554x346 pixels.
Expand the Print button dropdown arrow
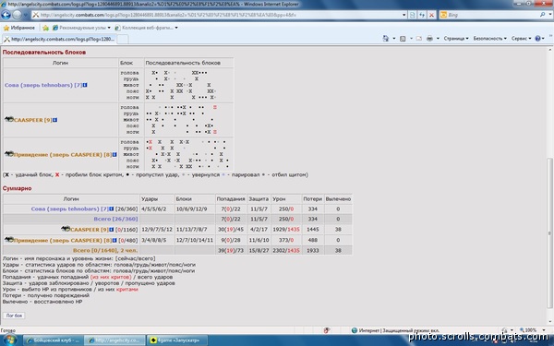pyautogui.click(x=438, y=39)
